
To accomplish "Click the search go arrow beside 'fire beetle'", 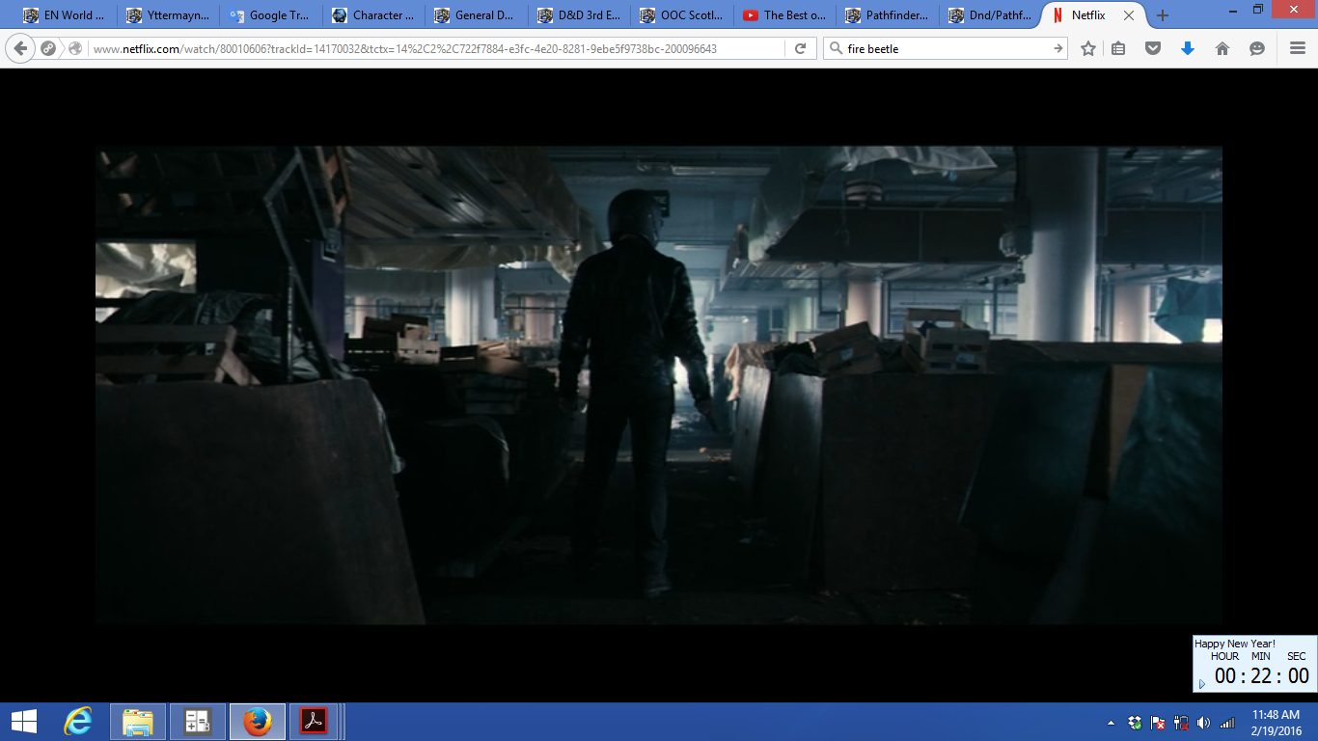I will [1057, 48].
